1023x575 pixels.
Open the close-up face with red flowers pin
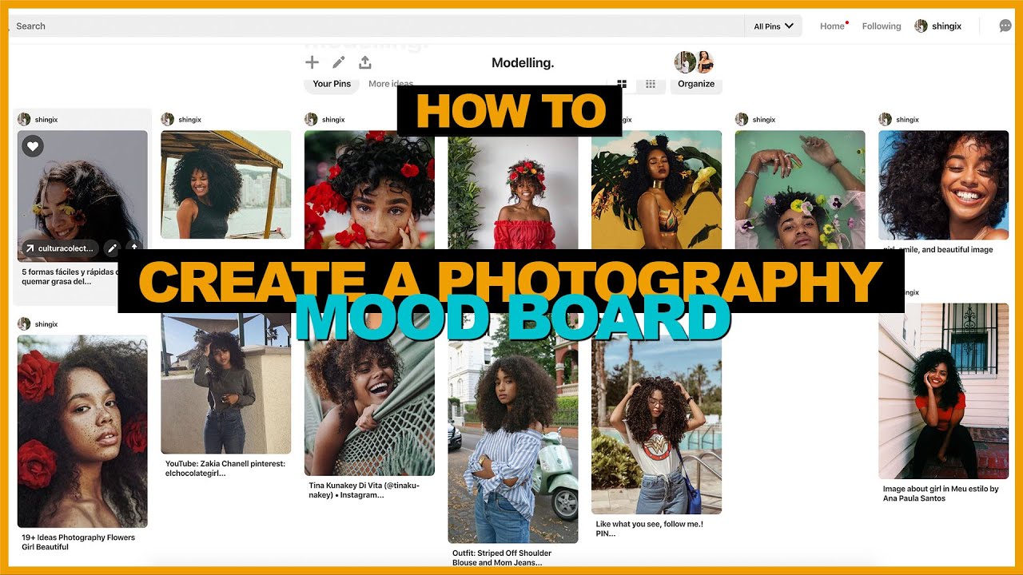pyautogui.click(x=369, y=190)
